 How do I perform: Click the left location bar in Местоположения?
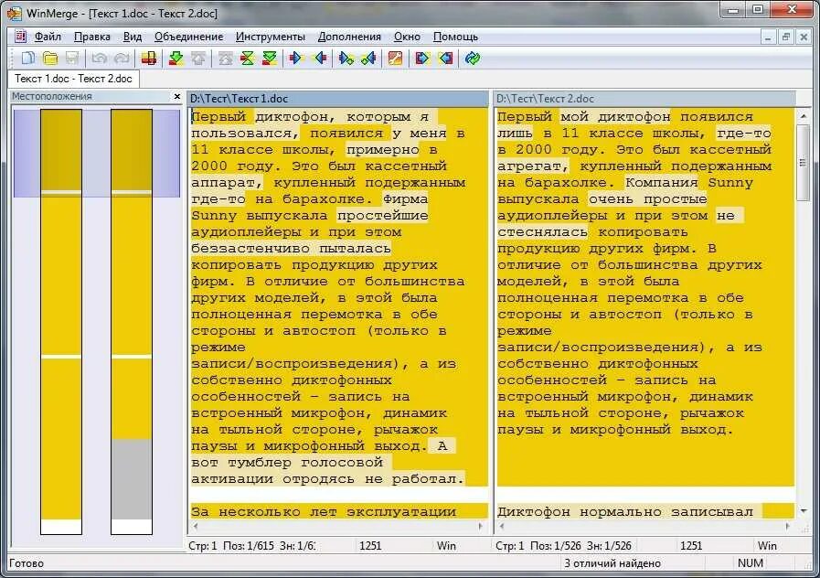pos(61,322)
